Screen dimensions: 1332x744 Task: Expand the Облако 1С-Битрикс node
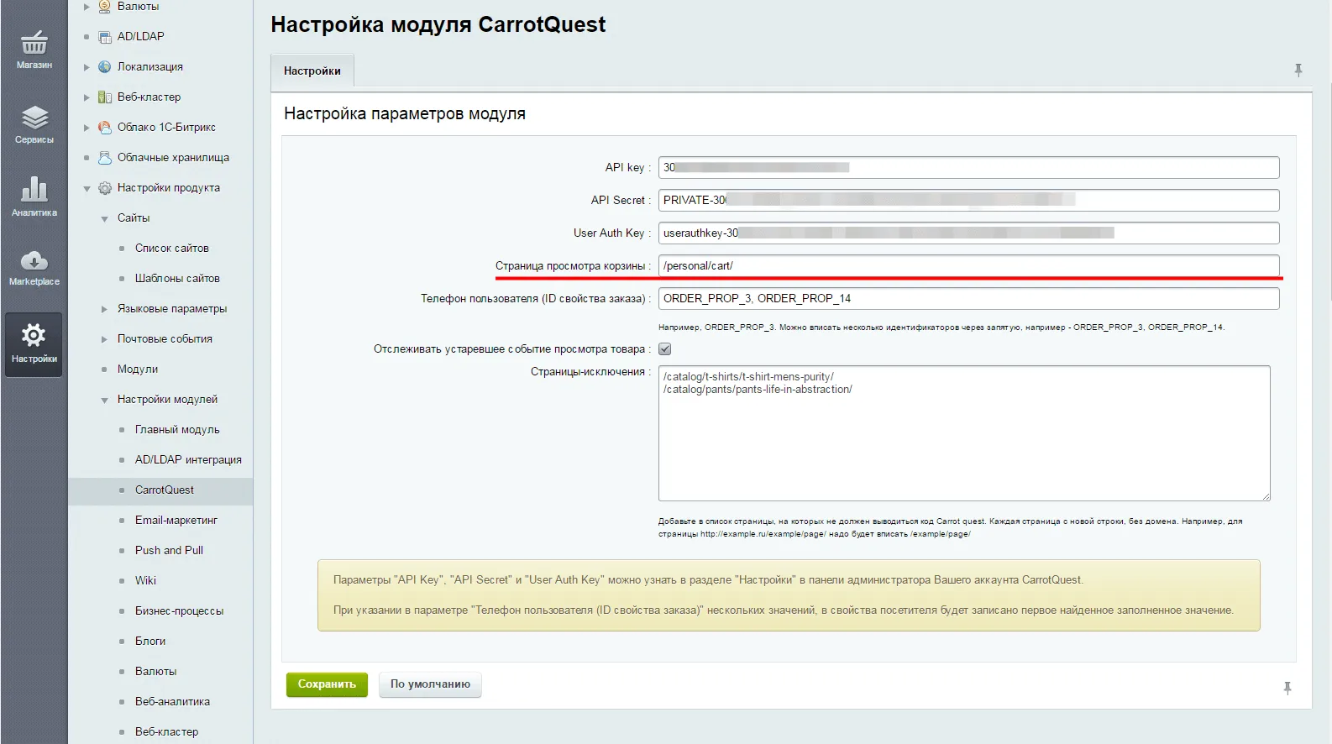click(x=87, y=128)
